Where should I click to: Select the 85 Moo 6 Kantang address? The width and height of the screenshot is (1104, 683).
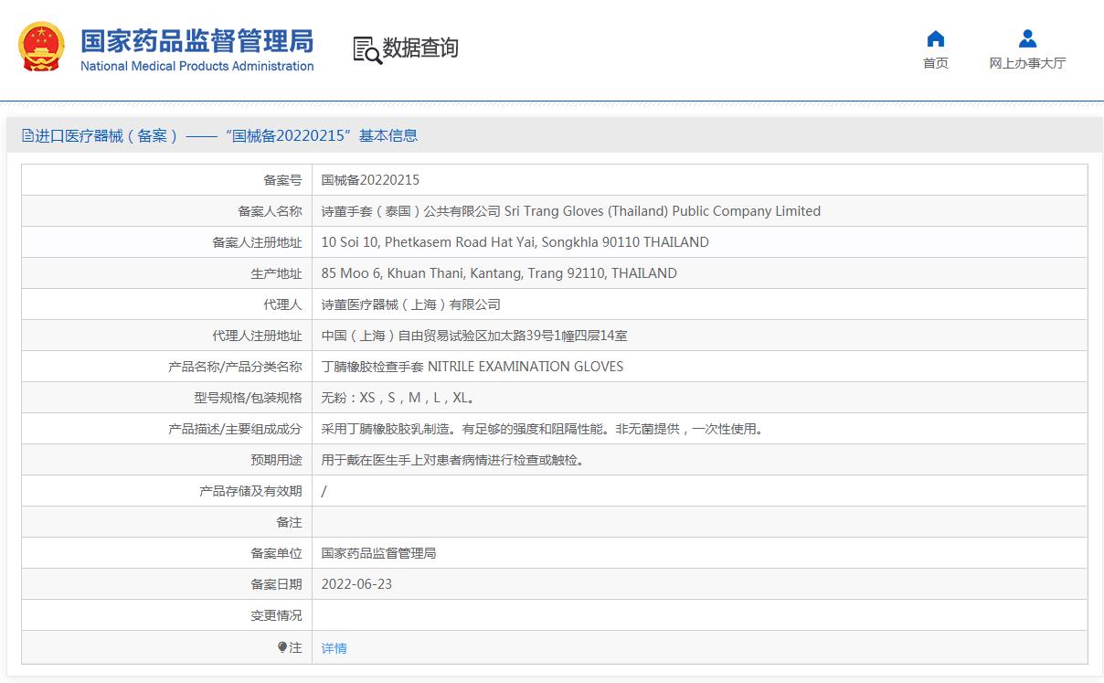[x=499, y=273]
